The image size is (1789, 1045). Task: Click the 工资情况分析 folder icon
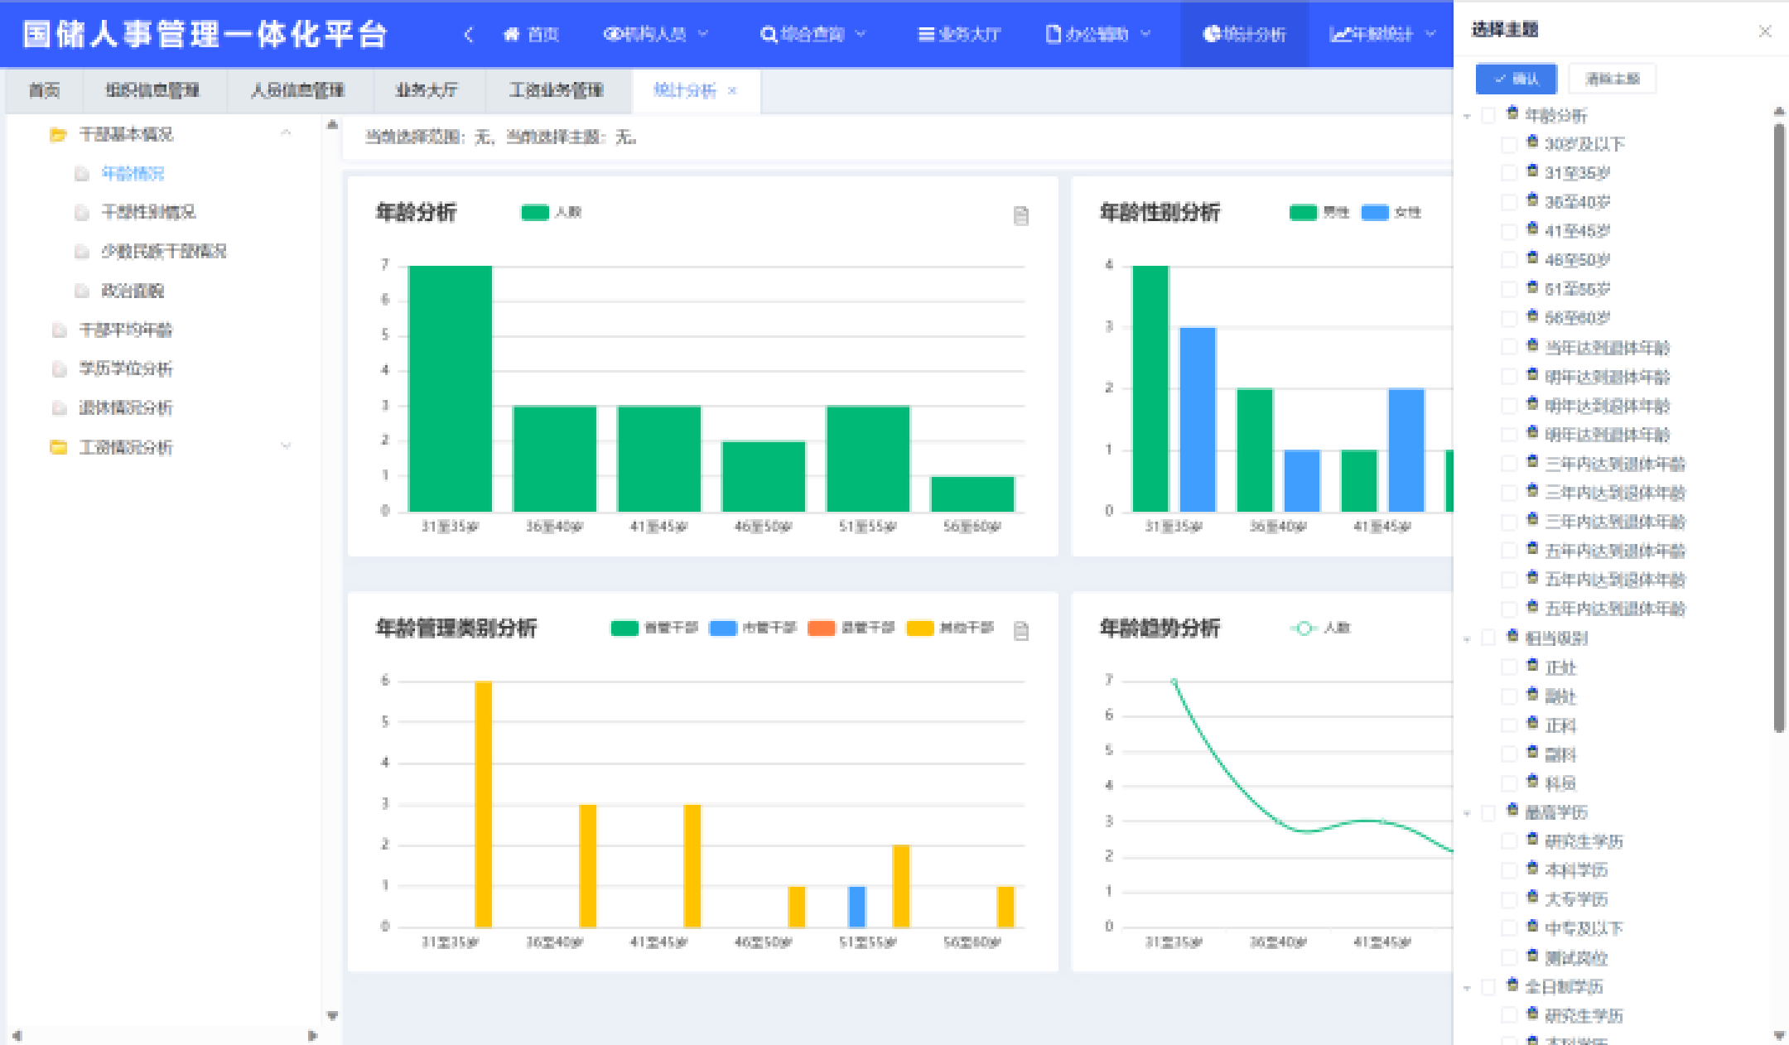click(x=58, y=447)
